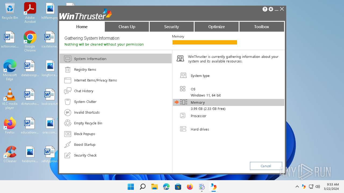This screenshot has height=193, width=344.
Task: Select the educationr... Word document on desktop
Action: tap(30, 125)
